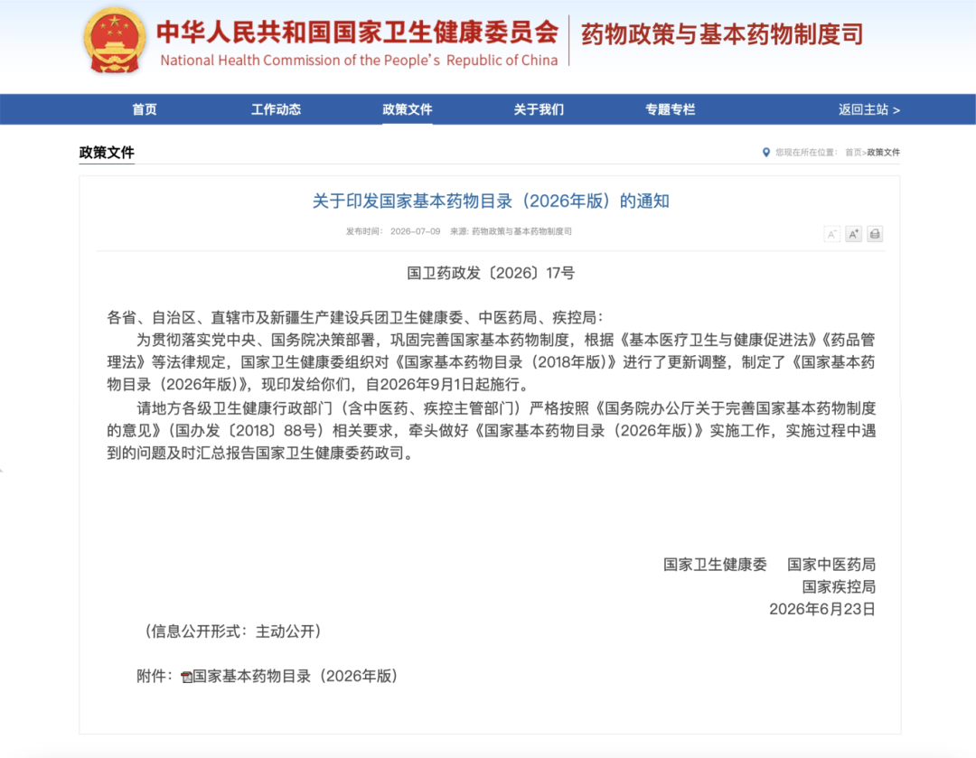Click document number 国卫药政发〔2026〕17号
Screen dimensions: 976x758
(x=491, y=273)
